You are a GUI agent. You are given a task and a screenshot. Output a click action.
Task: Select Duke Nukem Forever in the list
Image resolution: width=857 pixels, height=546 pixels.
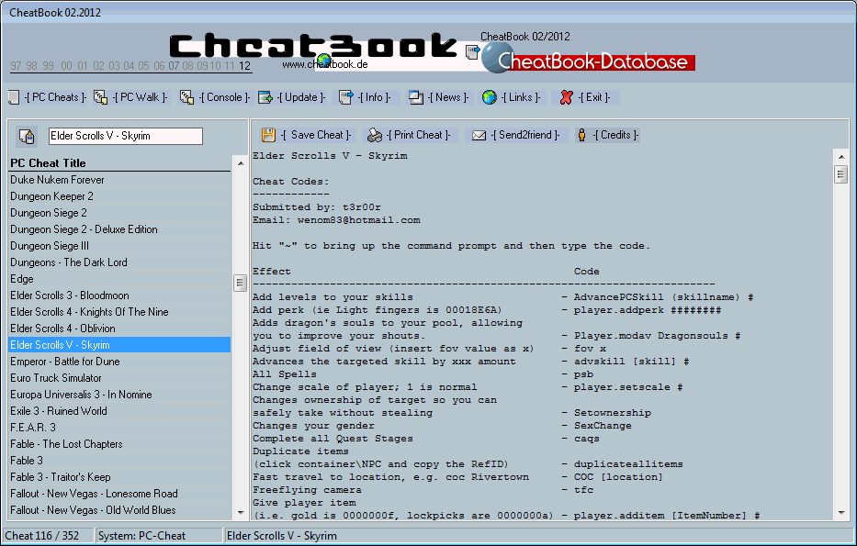[119, 180]
